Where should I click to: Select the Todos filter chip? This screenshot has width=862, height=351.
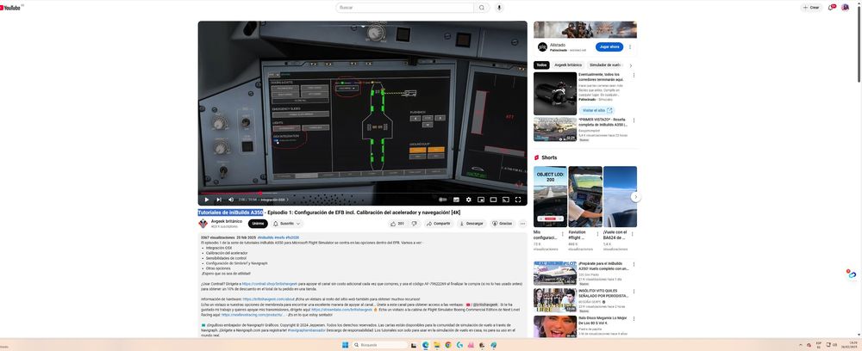tap(541, 65)
